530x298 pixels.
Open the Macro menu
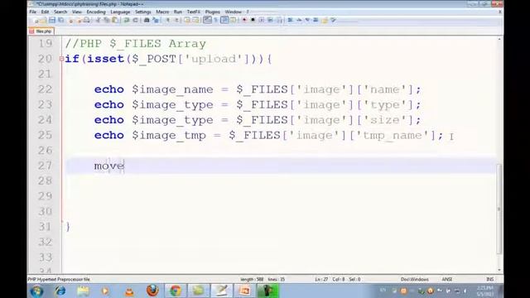162,12
